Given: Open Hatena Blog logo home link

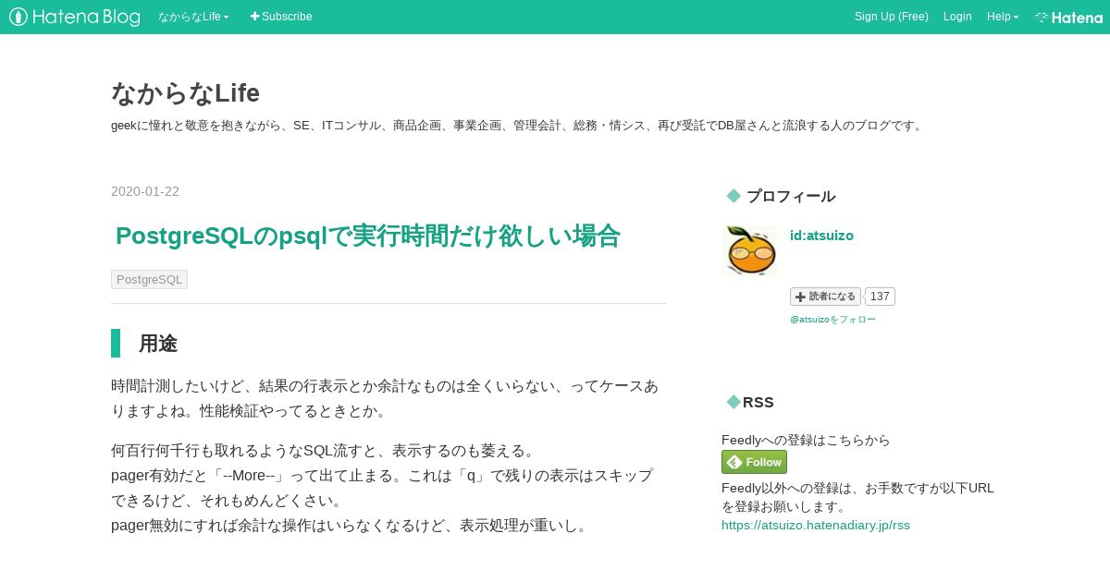Looking at the screenshot, I should (x=75, y=17).
